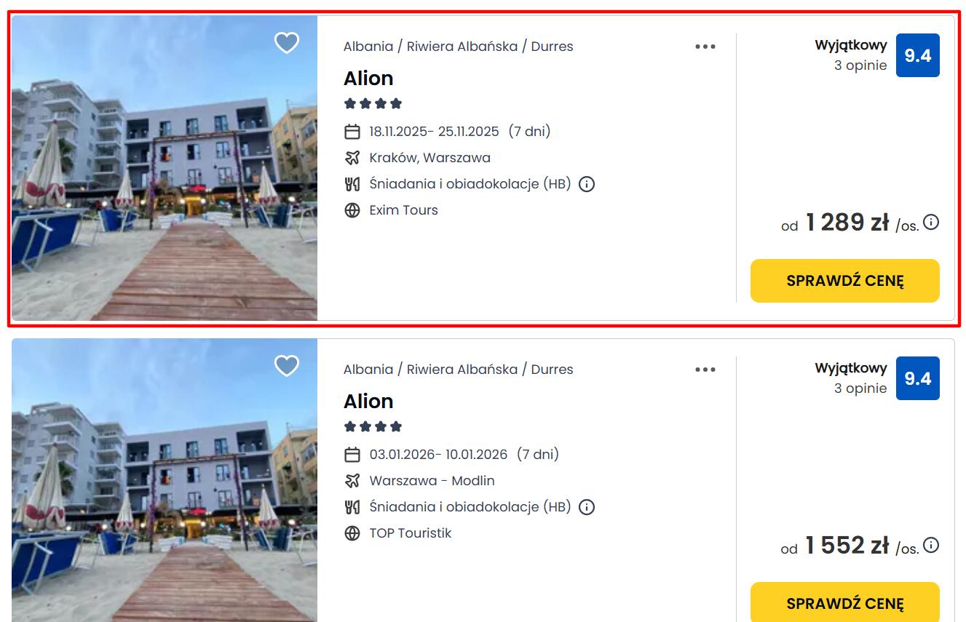The image size is (966, 622).
Task: Show price info next to 1 552 zł
Action: (931, 546)
